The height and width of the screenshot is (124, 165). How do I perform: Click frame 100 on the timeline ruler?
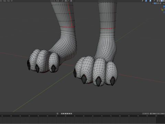coord(156,116)
